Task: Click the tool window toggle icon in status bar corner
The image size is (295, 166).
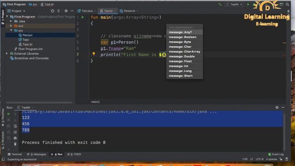Action: (3, 160)
